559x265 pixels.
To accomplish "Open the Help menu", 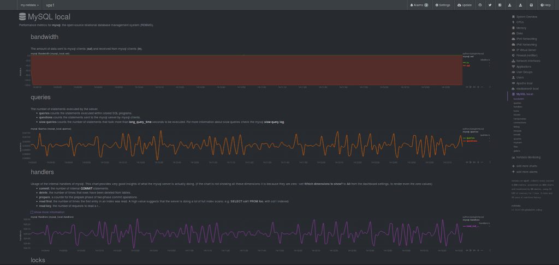I will [546, 5].
